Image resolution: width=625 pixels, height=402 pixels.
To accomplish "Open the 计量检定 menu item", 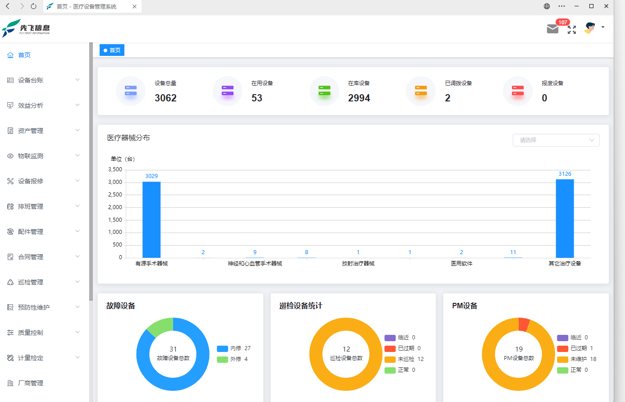I will 45,358.
